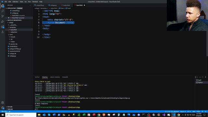Open the Manage gear menu
The height and width of the screenshot is (117, 208).
tap(3, 108)
